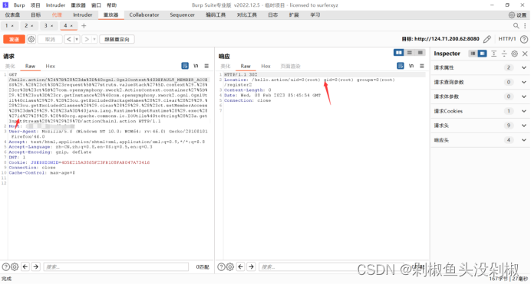The image size is (531, 284).
Task: Open request pane hamburger menu
Action: (x=206, y=66)
